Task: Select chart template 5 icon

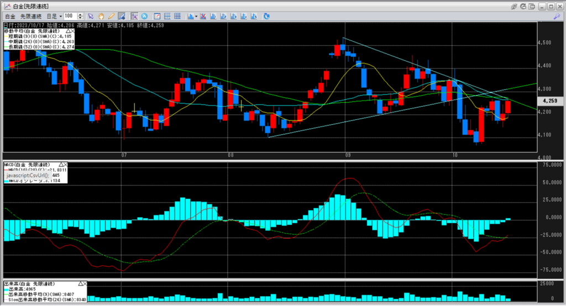Action: (254, 16)
